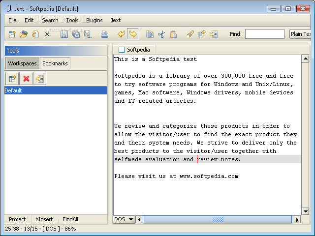Click the text 'www.softpedia.com' in the editor

click(209, 176)
